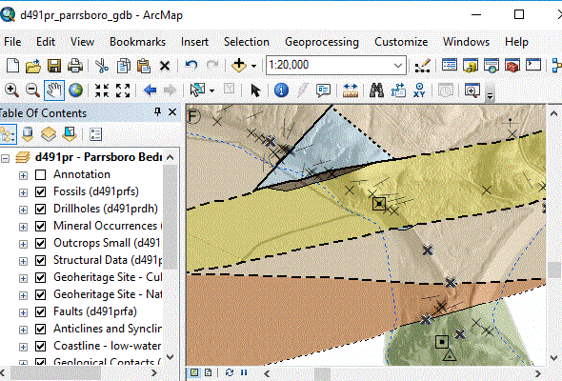The image size is (562, 381).
Task: Uncheck Fossils (d491prfs) layer
Action: pos(41,191)
